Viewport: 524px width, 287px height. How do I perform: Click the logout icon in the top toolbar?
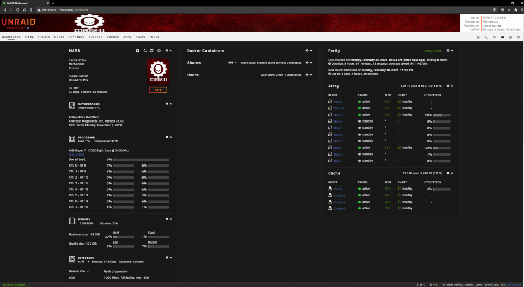click(x=478, y=37)
